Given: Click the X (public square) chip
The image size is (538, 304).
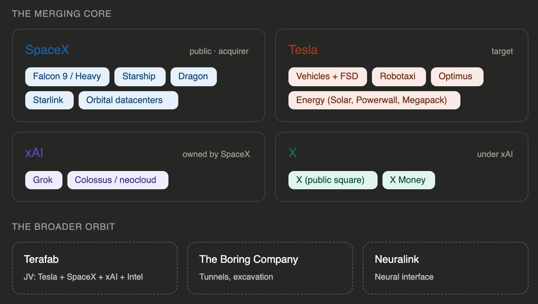Looking at the screenshot, I should [333, 180].
